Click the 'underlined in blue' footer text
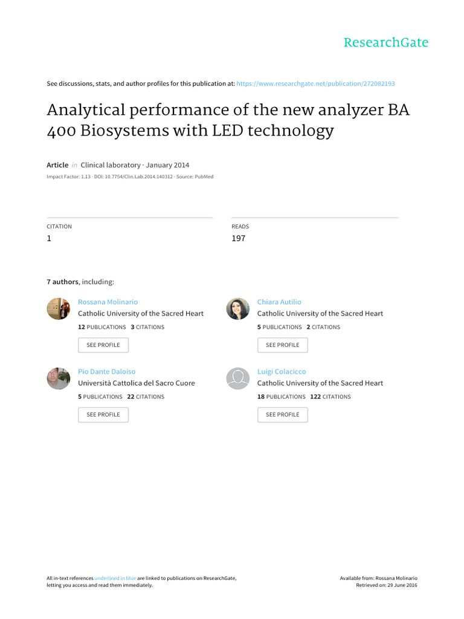Screen dimensions: 464x619 (115, 578)
